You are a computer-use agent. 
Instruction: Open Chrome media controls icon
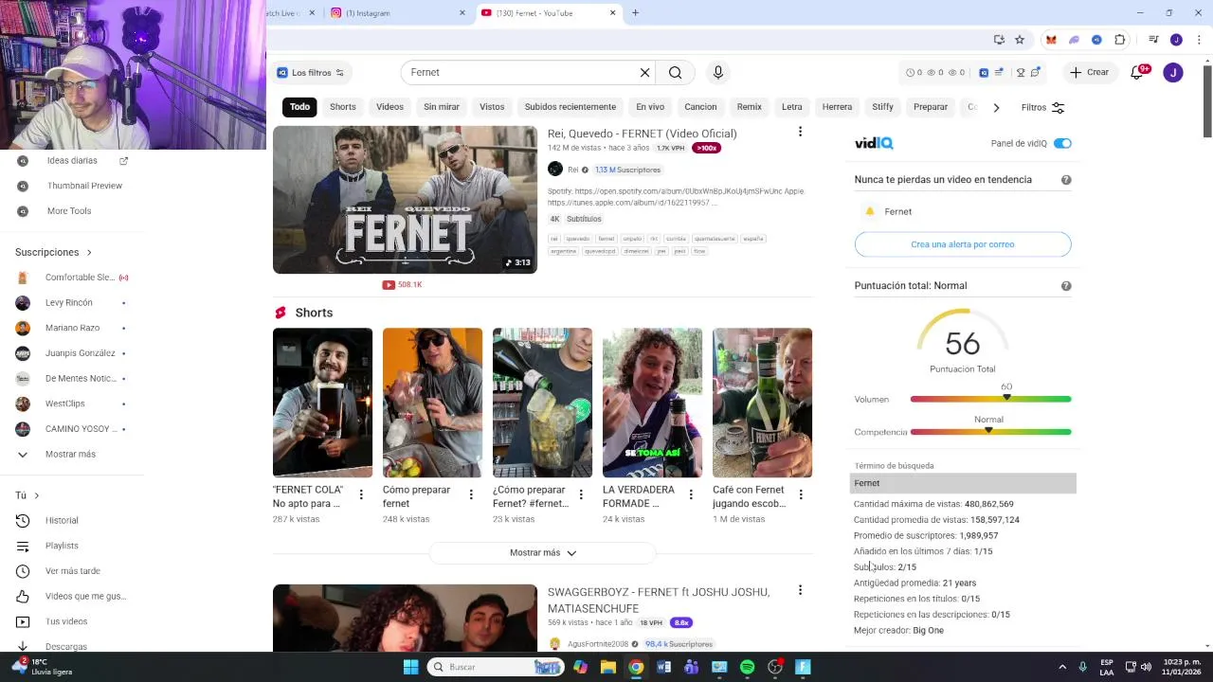click(1153, 40)
